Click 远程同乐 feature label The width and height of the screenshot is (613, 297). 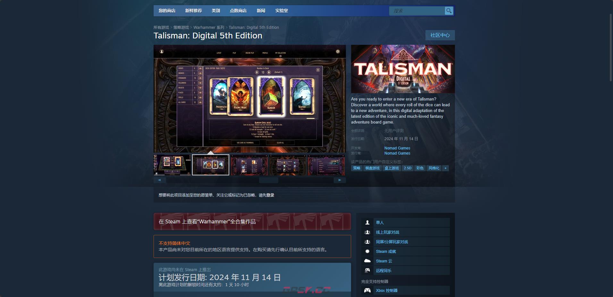(x=384, y=270)
